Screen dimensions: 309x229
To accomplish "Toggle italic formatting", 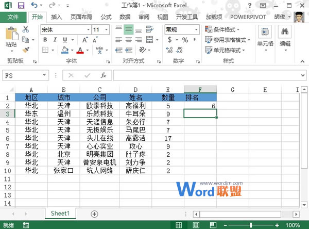I will (x=55, y=40).
